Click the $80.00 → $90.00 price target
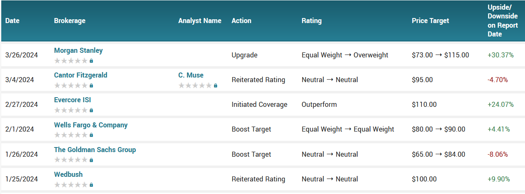This screenshot has height=194, width=525. point(438,129)
